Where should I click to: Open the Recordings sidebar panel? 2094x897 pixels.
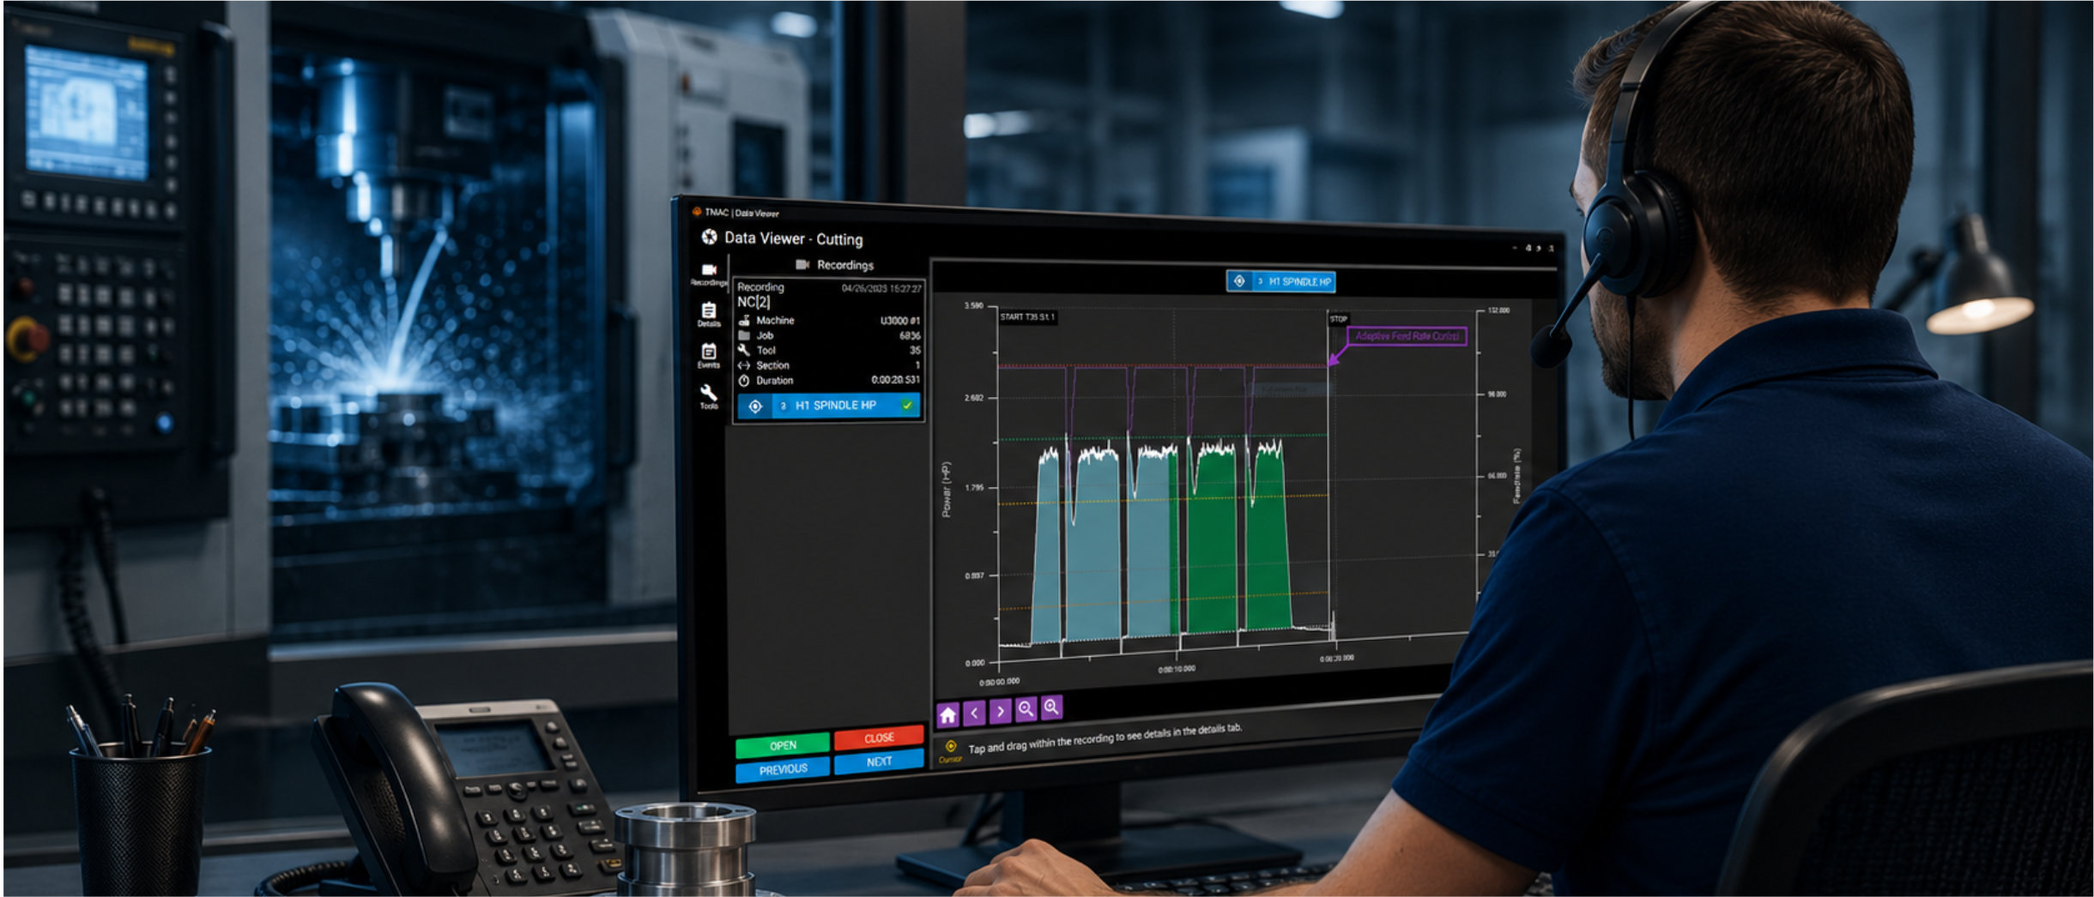pos(709,274)
